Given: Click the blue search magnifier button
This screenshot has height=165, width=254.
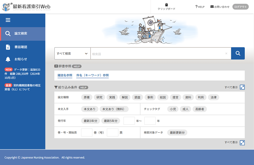Looking at the screenshot, I should pyautogui.click(x=238, y=53).
